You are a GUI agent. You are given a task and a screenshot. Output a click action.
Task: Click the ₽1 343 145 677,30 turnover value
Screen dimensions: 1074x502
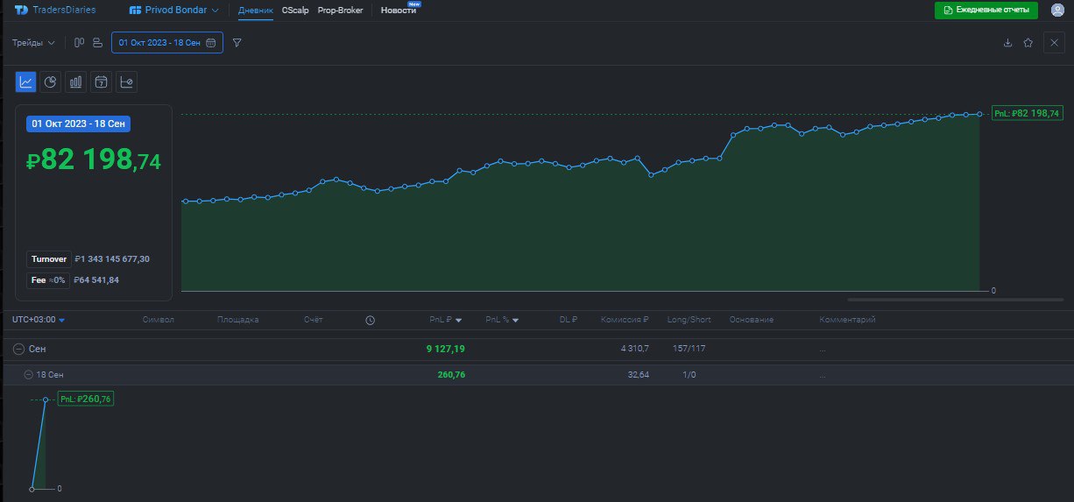(x=112, y=259)
